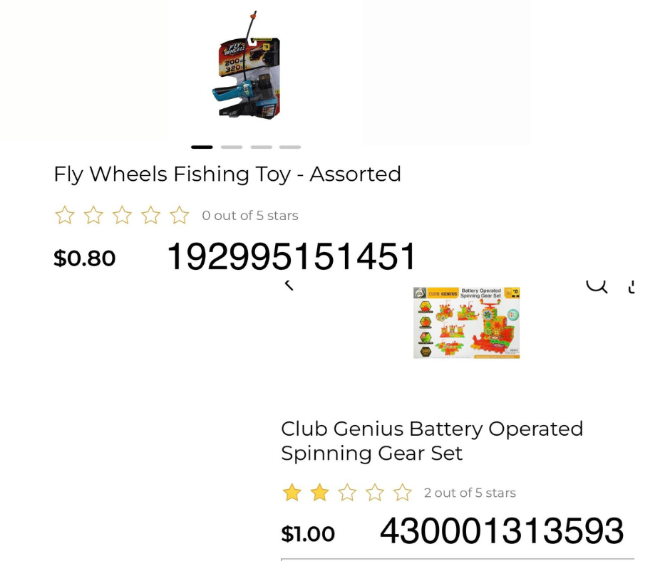Click the "2 out of 5 stars" text

pyautogui.click(x=469, y=493)
